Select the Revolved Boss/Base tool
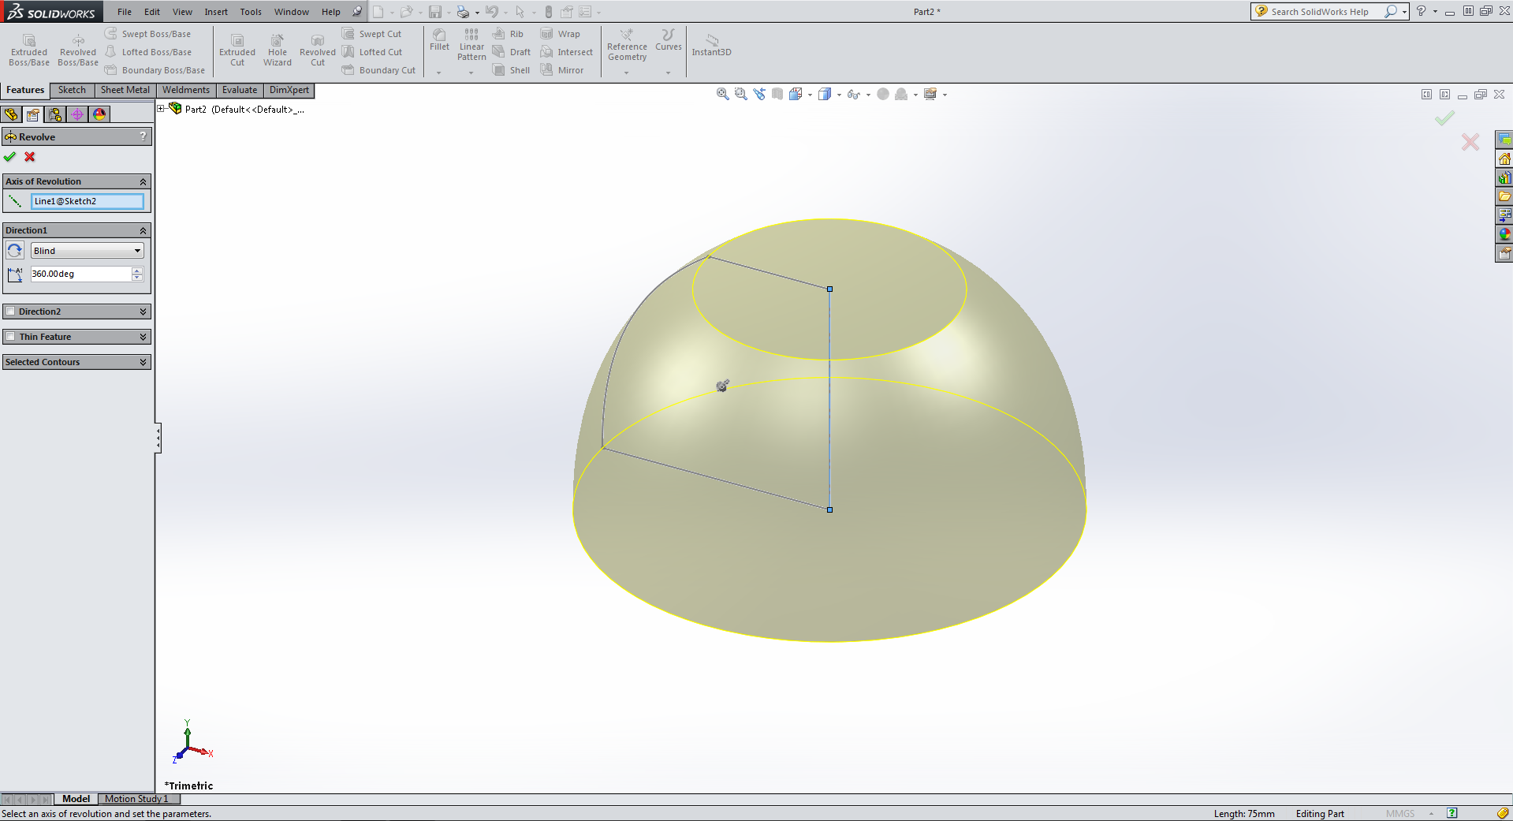This screenshot has width=1513, height=821. [x=78, y=50]
